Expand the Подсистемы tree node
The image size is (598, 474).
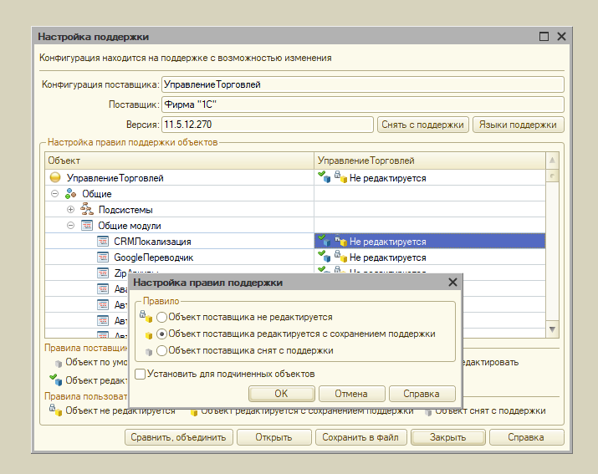click(71, 210)
